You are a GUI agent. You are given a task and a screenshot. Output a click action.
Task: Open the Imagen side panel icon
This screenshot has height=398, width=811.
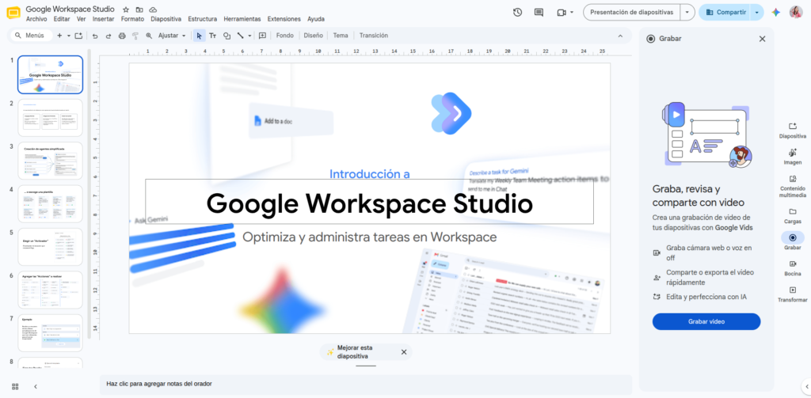click(792, 157)
